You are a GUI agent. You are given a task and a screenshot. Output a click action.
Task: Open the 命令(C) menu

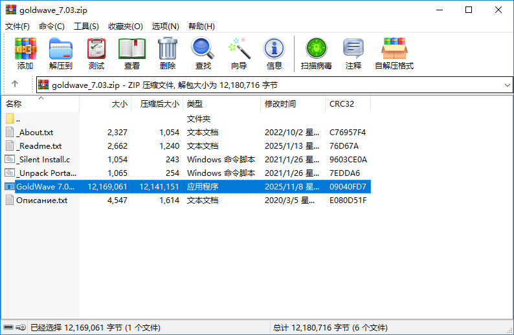coord(52,27)
